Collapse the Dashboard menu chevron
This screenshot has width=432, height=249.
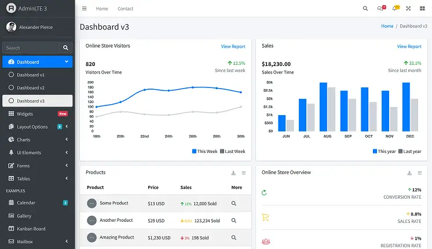coord(67,62)
